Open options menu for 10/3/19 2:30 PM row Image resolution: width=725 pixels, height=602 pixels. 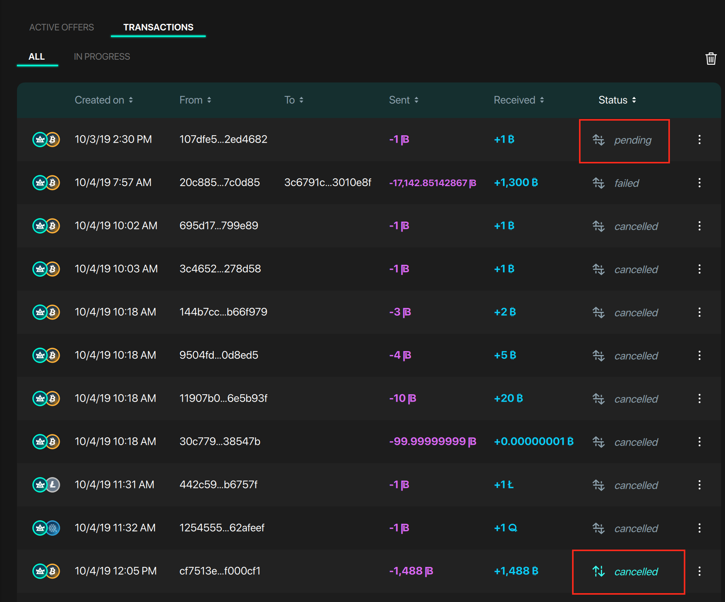[700, 140]
